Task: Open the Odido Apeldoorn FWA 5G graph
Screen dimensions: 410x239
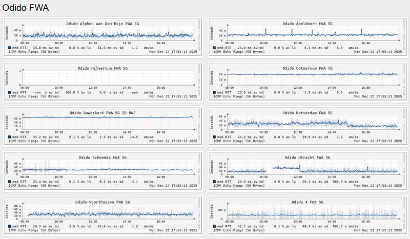Action: click(x=307, y=37)
